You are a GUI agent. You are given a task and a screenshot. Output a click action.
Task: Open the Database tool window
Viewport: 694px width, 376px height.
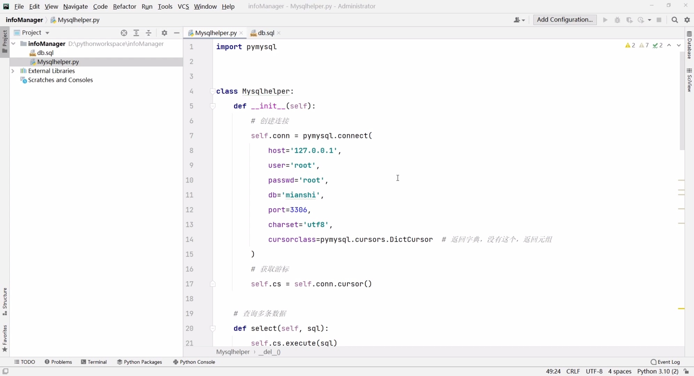coord(689,45)
